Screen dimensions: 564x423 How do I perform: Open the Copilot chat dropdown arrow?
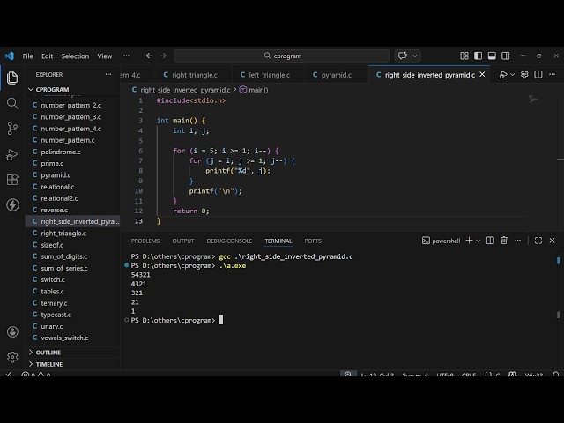point(415,56)
